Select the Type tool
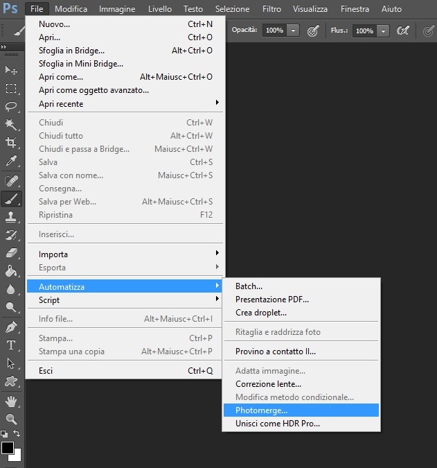 pos(11,345)
